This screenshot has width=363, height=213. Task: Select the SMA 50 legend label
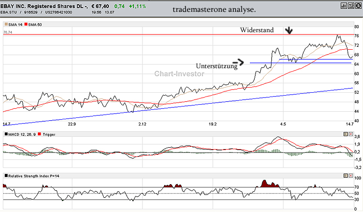coord(35,25)
